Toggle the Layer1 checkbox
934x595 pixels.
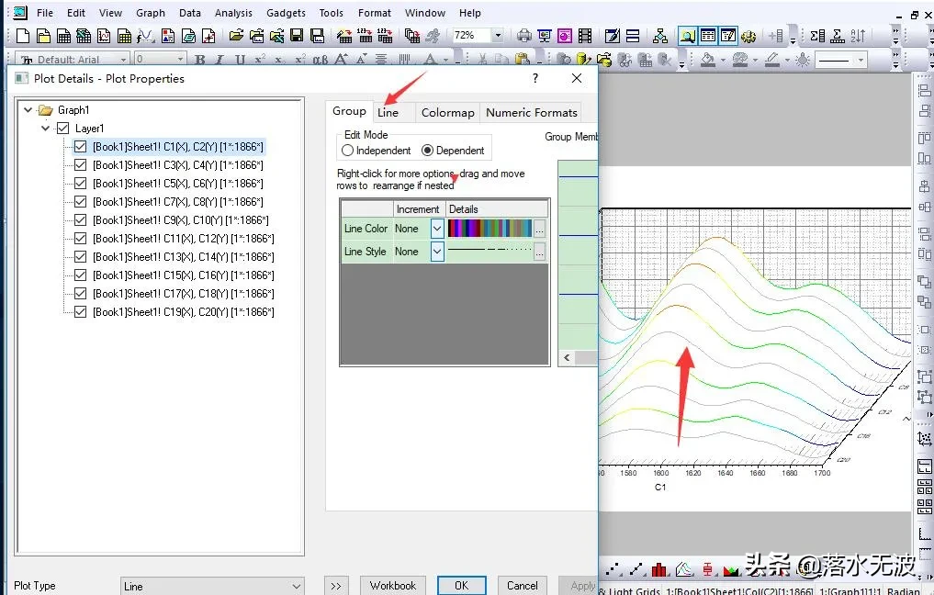(x=62, y=129)
